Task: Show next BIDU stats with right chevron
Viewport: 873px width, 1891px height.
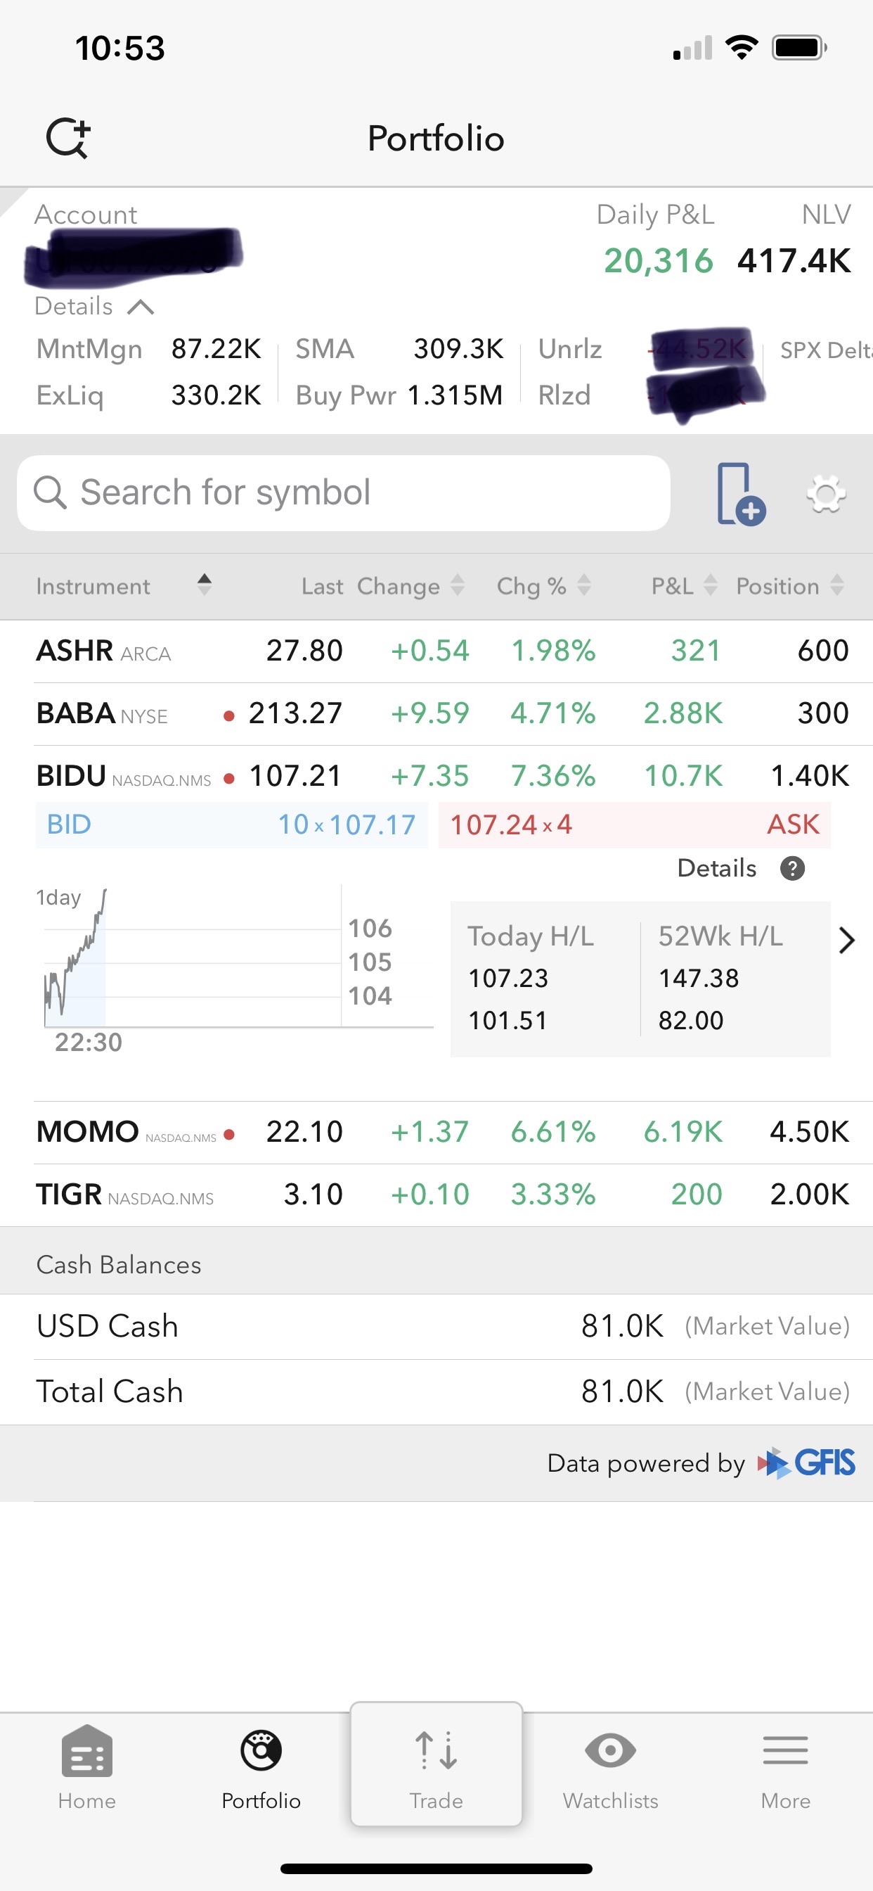Action: [846, 941]
